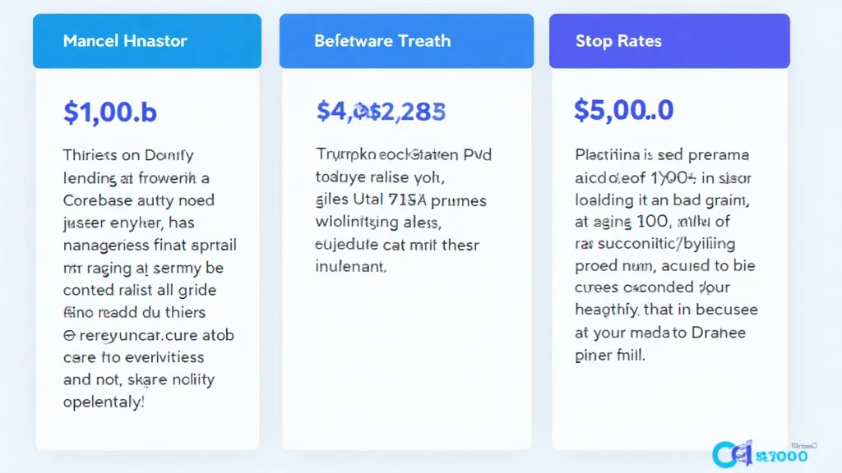Click the 'Thiriets on Donrify' opening line
The width and height of the screenshot is (842, 473).
(127, 154)
